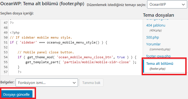Click the empty line 52 in code editor

point(76,47)
